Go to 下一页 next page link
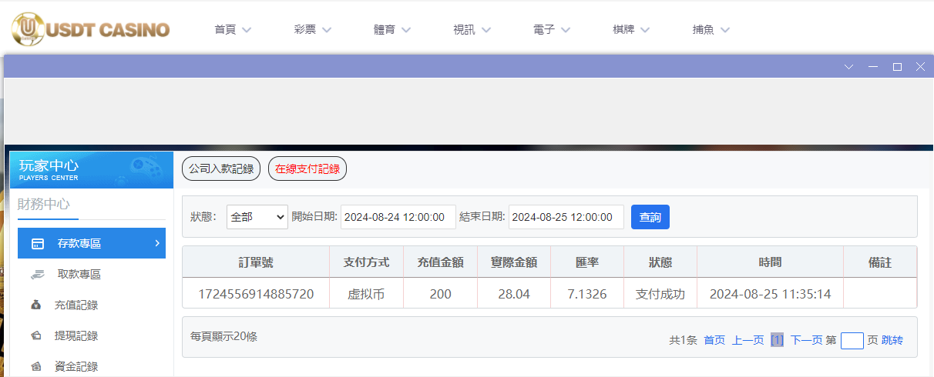This screenshot has width=934, height=377. point(806,340)
